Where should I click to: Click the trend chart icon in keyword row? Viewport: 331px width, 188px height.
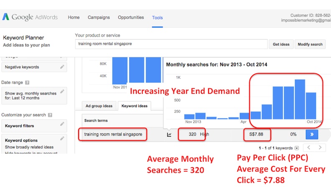point(169,135)
